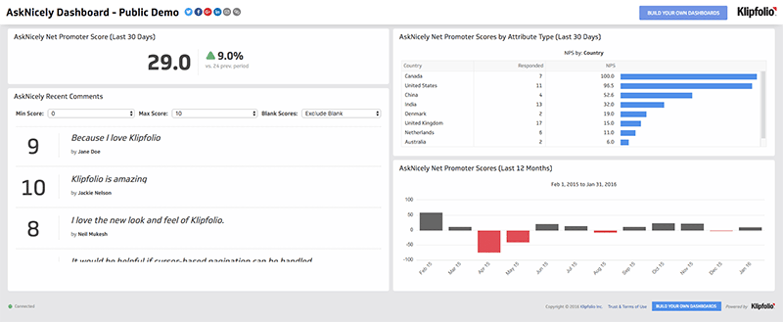This screenshot has height=322, width=783.
Task: Open the Klipfolio Inc. copyright link
Action: [591, 306]
